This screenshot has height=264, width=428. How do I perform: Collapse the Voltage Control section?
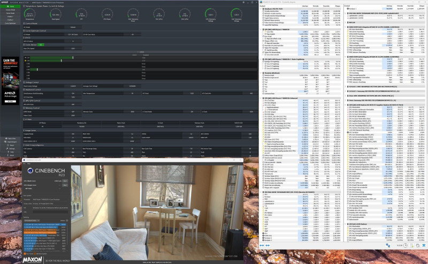point(24,82)
